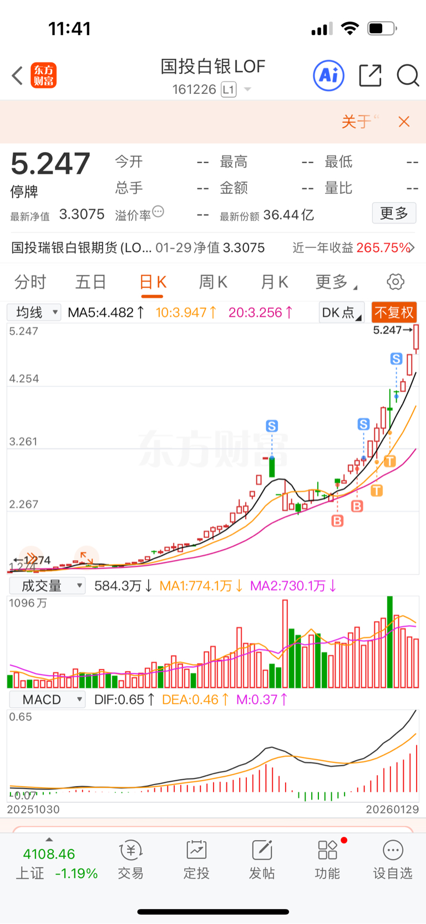Tap the 停牌 status label
426x924 pixels.
coord(24,192)
